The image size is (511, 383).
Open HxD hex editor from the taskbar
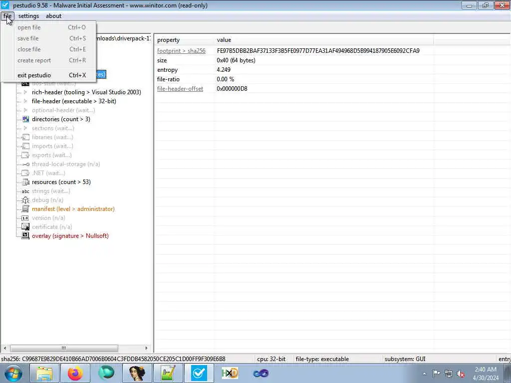click(x=230, y=373)
